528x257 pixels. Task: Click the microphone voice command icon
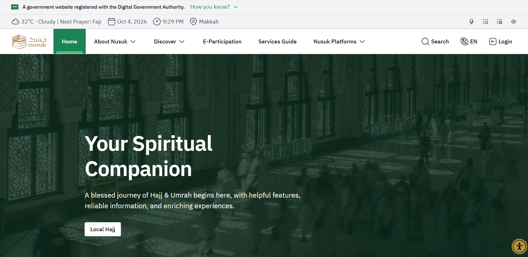(x=471, y=22)
